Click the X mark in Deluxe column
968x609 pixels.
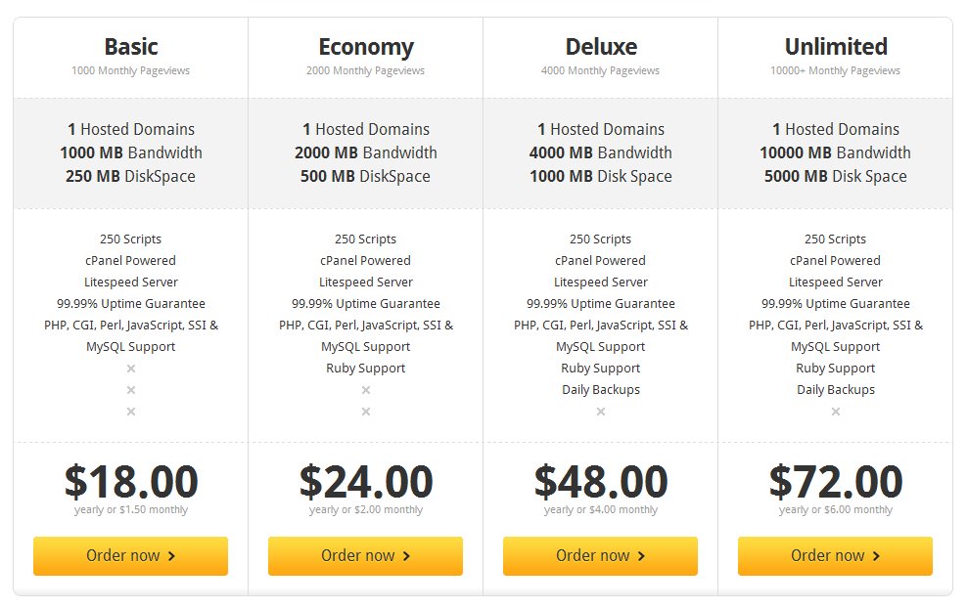click(601, 412)
